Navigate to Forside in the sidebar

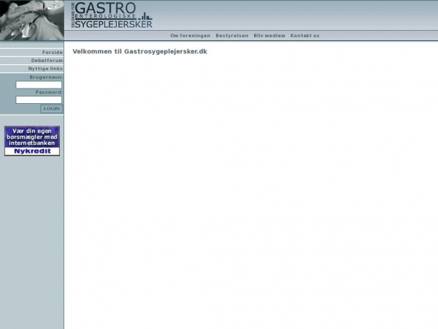tap(52, 53)
